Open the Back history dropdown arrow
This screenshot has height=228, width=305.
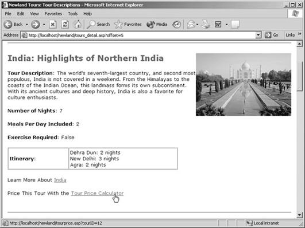pyautogui.click(x=27, y=25)
